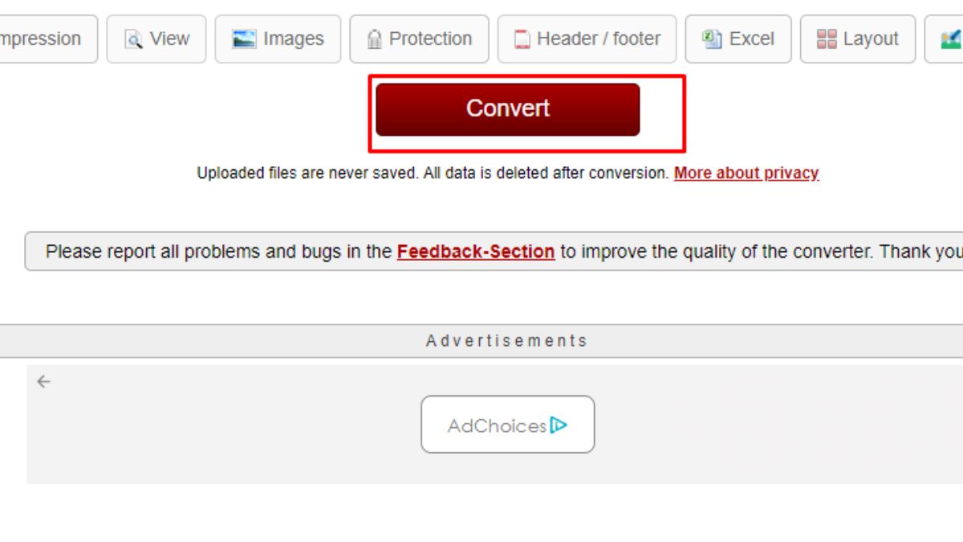Click the padlock icon beside Protection
Image resolution: width=963 pixels, height=542 pixels.
pos(374,39)
